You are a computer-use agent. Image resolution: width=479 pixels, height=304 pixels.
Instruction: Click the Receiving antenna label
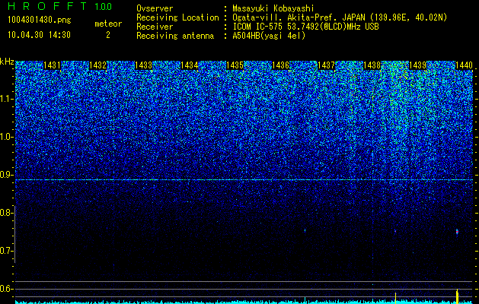pyautogui.click(x=175, y=36)
